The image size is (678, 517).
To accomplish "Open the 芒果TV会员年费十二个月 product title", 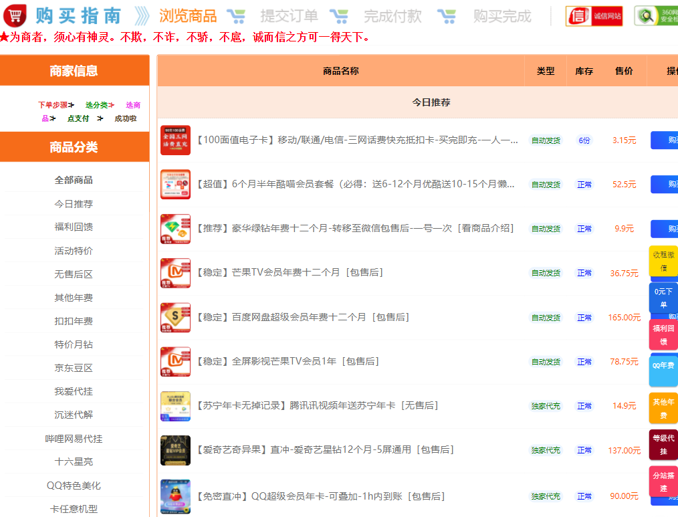I will [290, 273].
